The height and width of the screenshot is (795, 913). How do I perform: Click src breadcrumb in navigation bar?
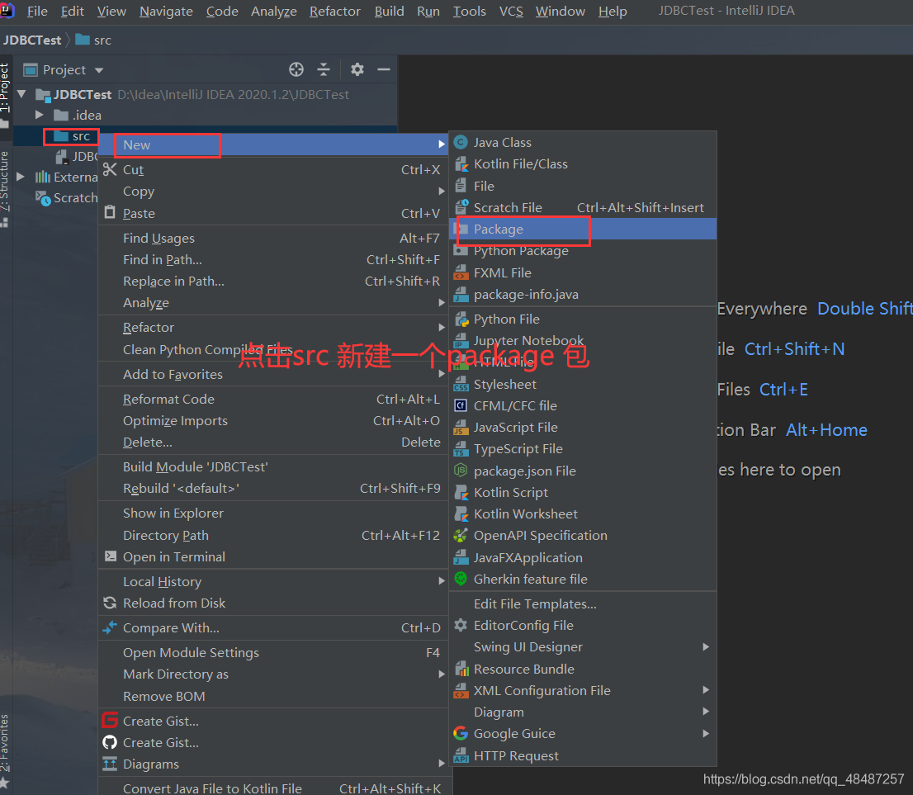pos(94,40)
